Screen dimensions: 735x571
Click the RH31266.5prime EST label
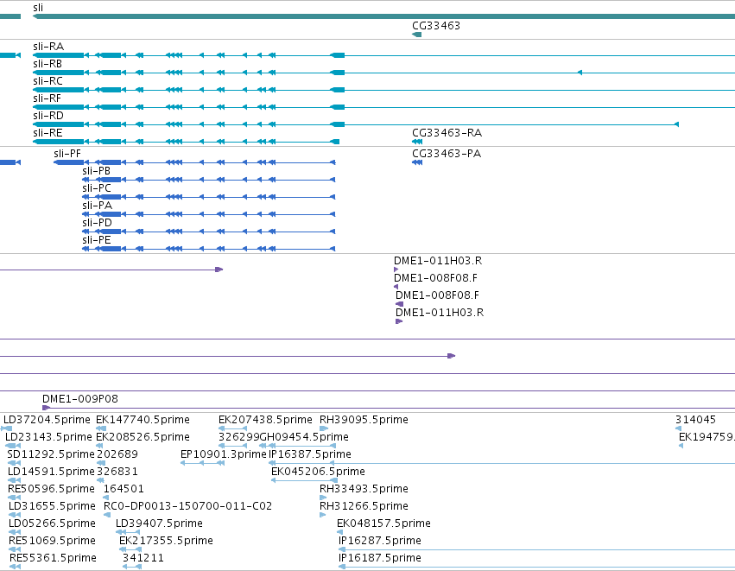364,507
